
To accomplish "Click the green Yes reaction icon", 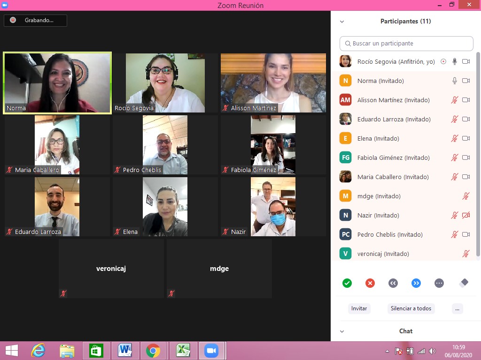I will click(347, 283).
